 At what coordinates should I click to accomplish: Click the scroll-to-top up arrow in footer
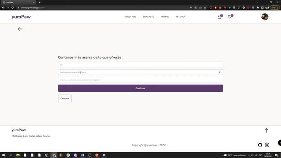coord(267,131)
